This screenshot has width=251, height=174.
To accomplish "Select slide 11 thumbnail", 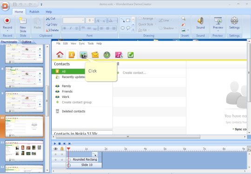I will coord(24,151).
